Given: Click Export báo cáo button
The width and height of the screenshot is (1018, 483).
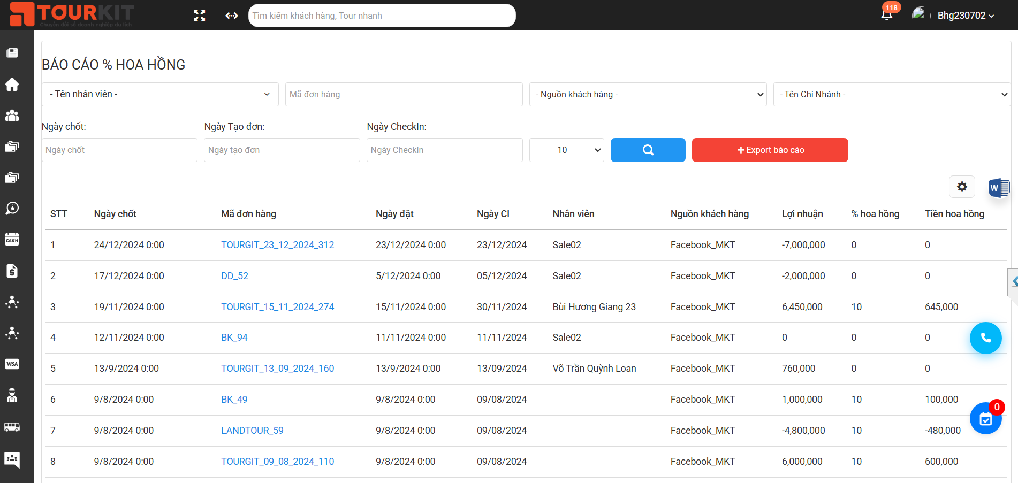Looking at the screenshot, I should pyautogui.click(x=770, y=150).
